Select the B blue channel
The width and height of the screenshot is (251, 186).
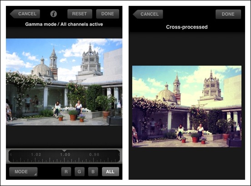point(93,172)
